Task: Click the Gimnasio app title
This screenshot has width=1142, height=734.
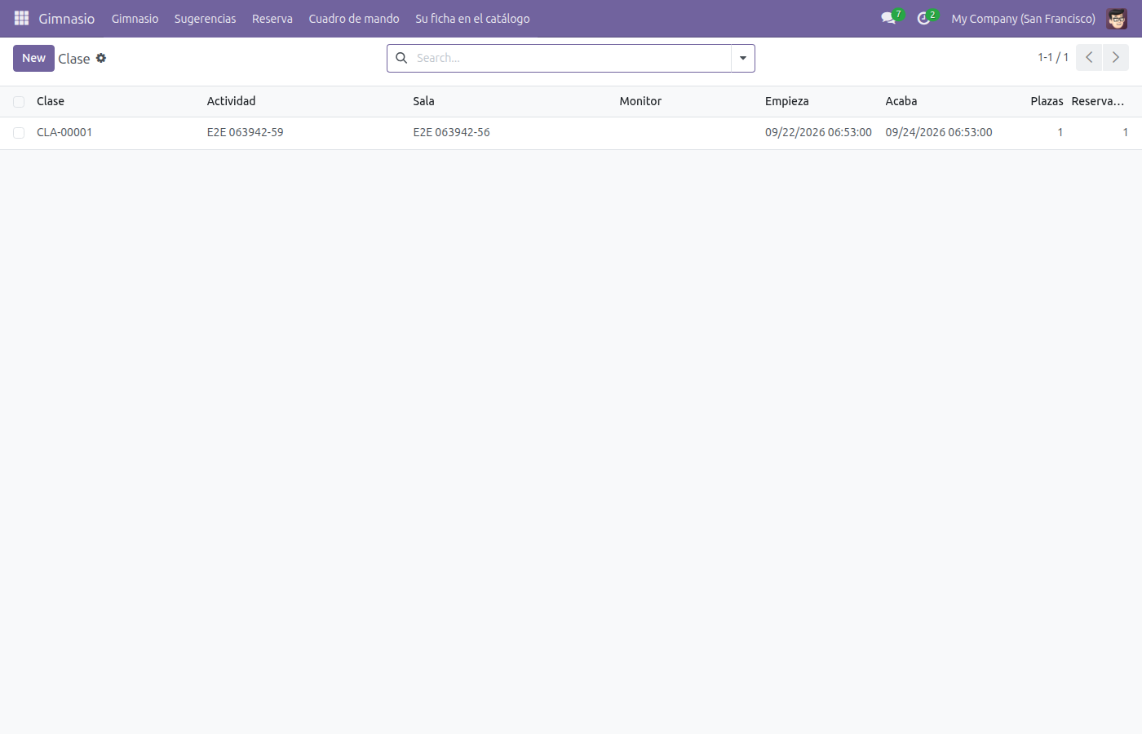Action: pyautogui.click(x=67, y=18)
